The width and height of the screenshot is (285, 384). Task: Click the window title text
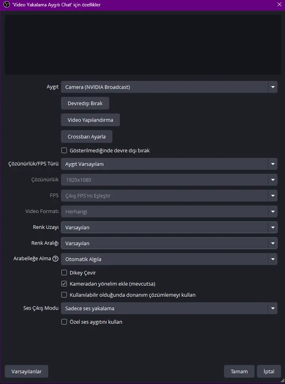(56, 5)
